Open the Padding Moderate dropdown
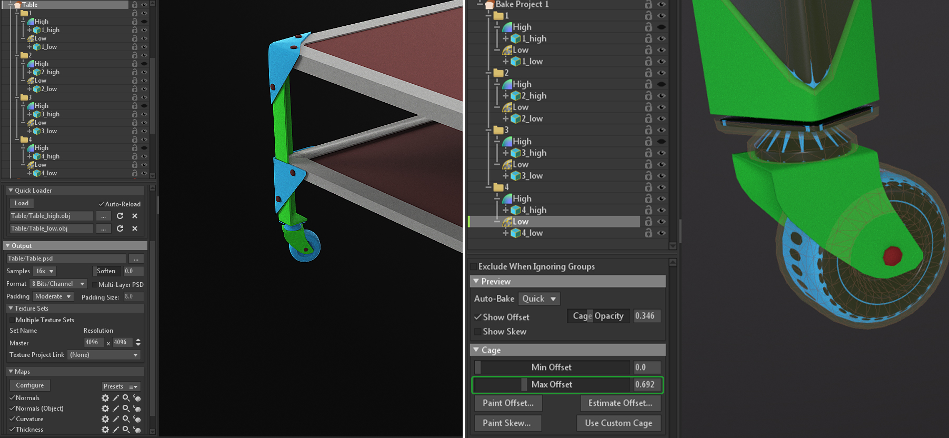Viewport: 949px width, 438px height. pos(53,296)
